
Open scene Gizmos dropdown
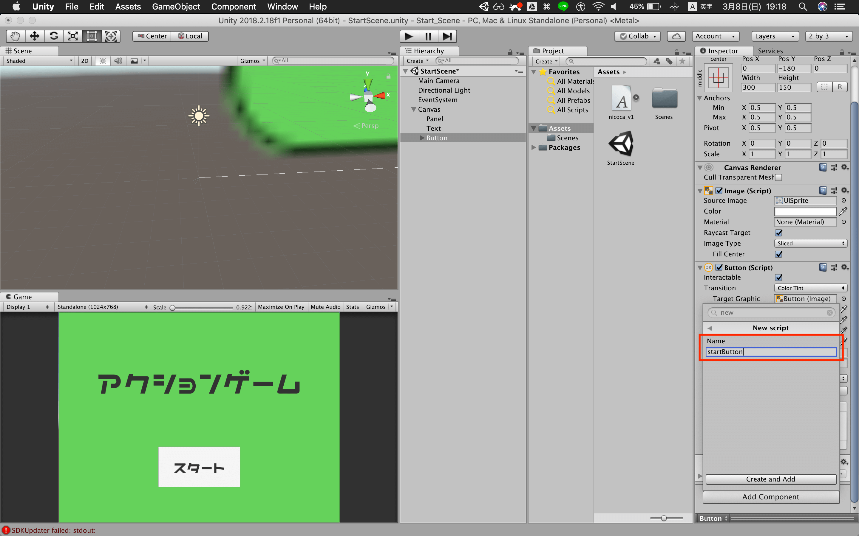coord(252,61)
